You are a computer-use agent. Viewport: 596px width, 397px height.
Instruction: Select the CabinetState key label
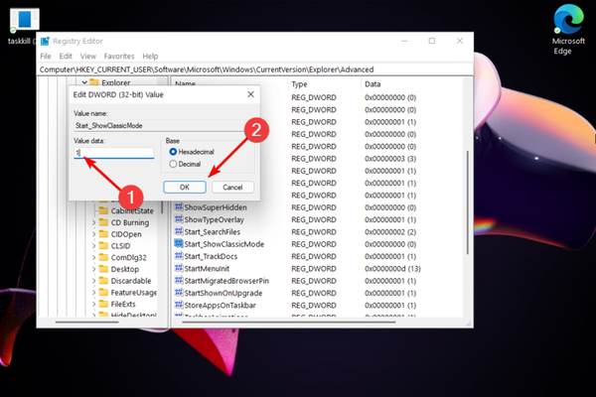(x=132, y=210)
